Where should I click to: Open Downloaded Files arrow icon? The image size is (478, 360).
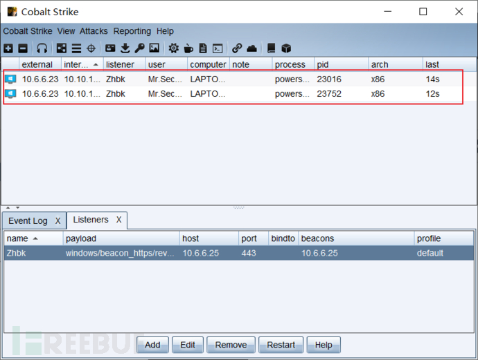pyautogui.click(x=125, y=48)
